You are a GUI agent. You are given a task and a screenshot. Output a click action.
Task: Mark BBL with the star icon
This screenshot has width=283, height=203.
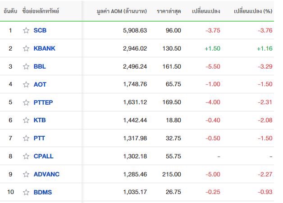click(26, 66)
